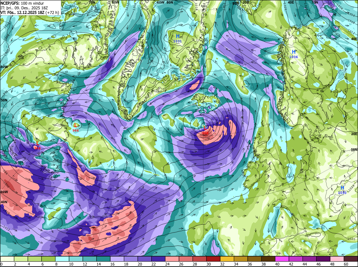358x267 pixels.
Task: Click the blue H marker above 1031
Action: [x=178, y=36]
